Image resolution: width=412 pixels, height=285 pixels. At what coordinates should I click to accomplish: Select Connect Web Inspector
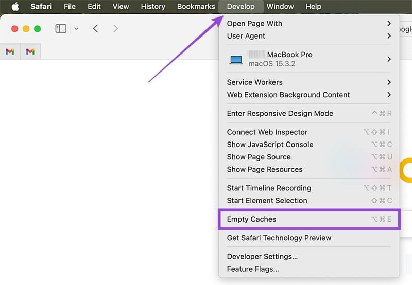point(310,132)
